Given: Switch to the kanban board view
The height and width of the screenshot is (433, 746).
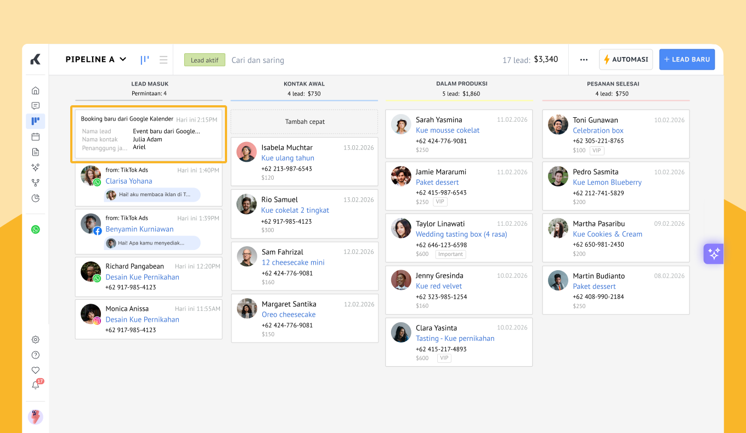Looking at the screenshot, I should (x=145, y=60).
